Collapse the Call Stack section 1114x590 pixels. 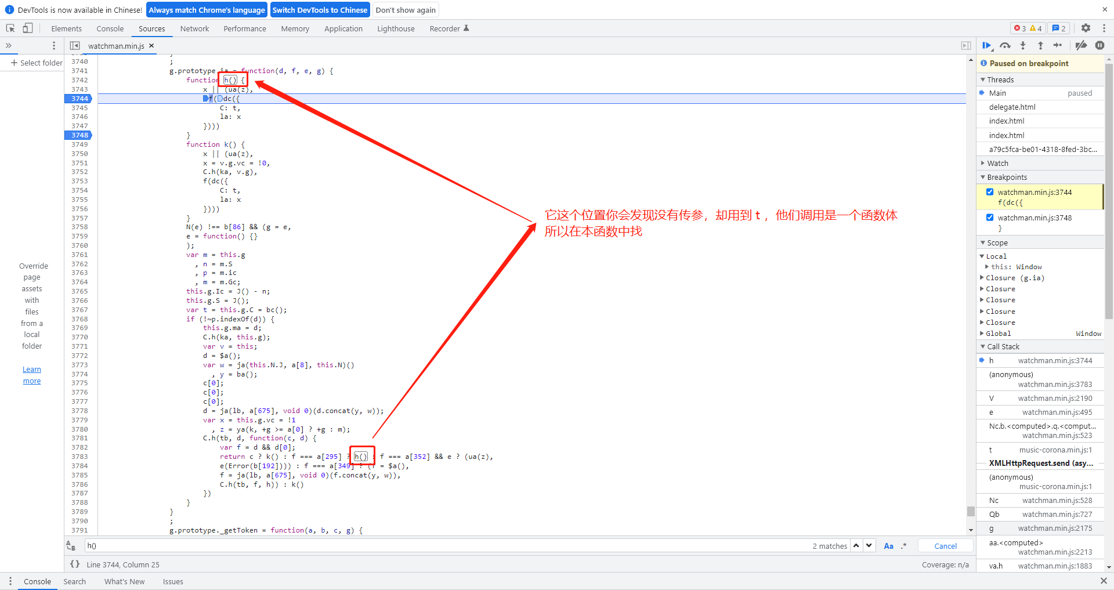1003,346
